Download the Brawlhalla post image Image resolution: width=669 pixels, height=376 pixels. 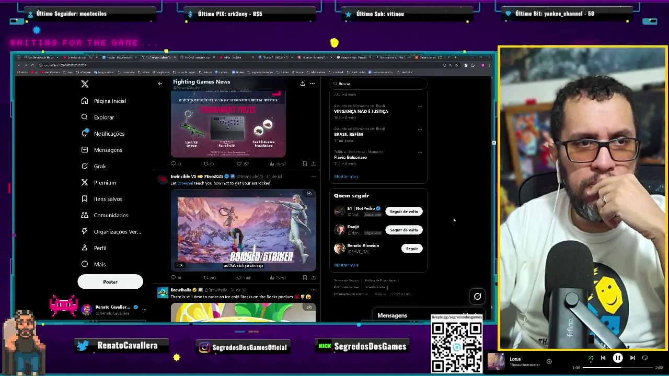pos(309,307)
